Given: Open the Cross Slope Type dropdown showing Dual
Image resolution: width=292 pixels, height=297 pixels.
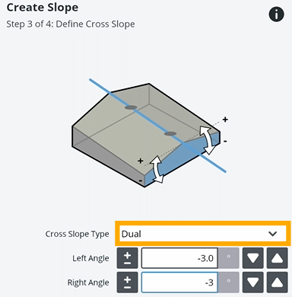Looking at the screenshot, I should click(x=203, y=234).
